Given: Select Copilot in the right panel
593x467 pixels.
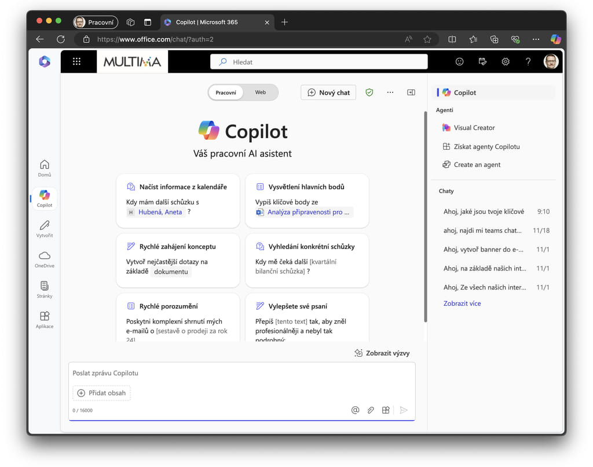Looking at the screenshot, I should tap(493, 92).
